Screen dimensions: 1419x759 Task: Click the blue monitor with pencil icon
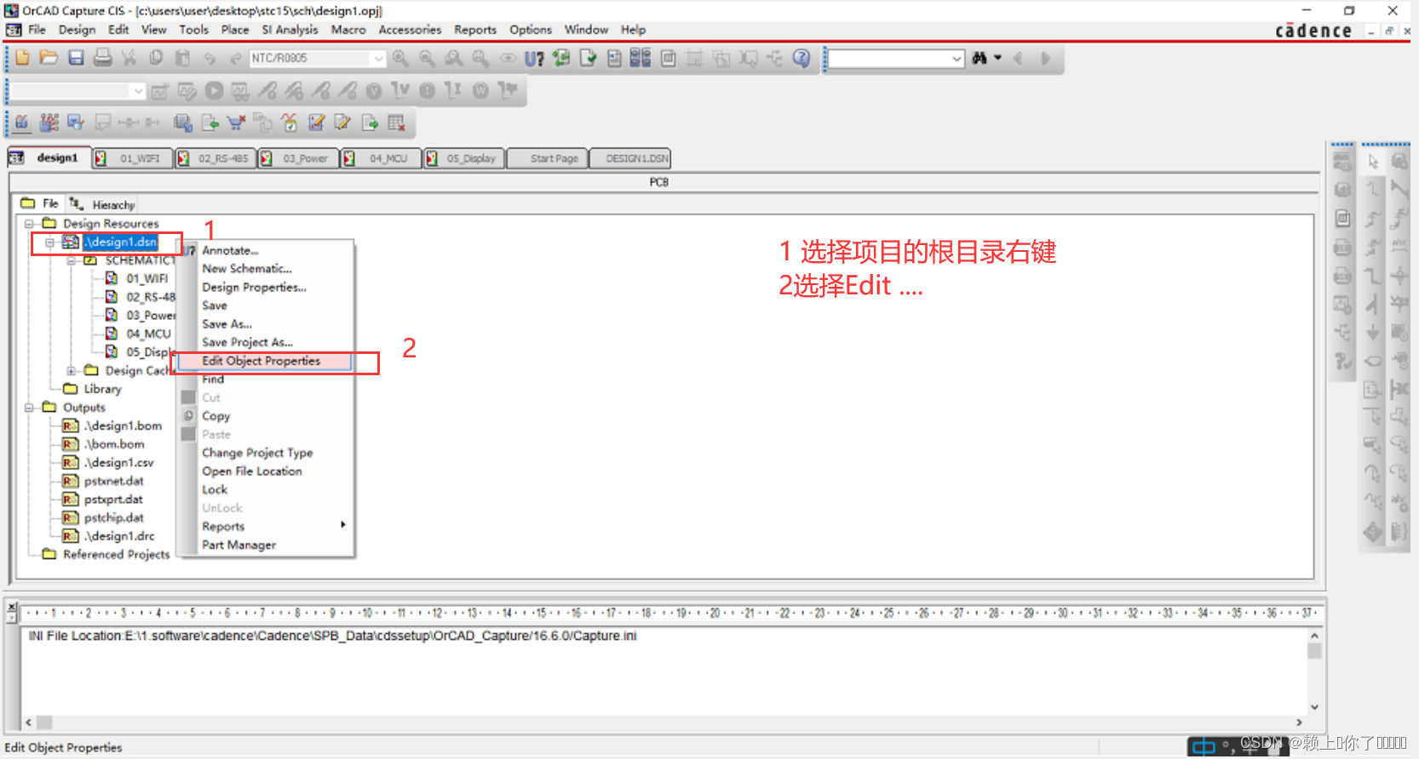[76, 123]
